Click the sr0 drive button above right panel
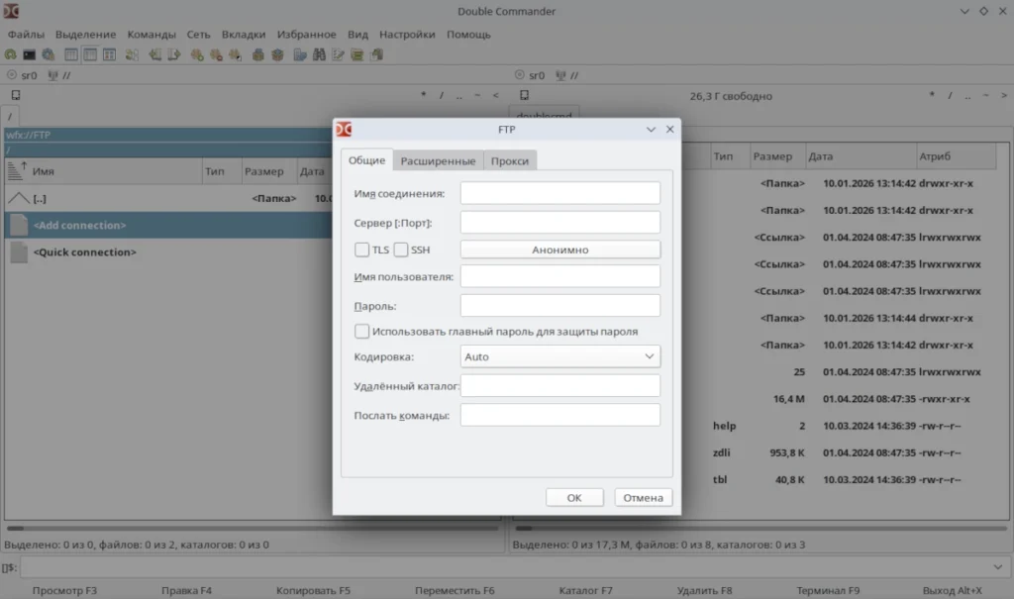This screenshot has width=1014, height=599. pos(531,75)
